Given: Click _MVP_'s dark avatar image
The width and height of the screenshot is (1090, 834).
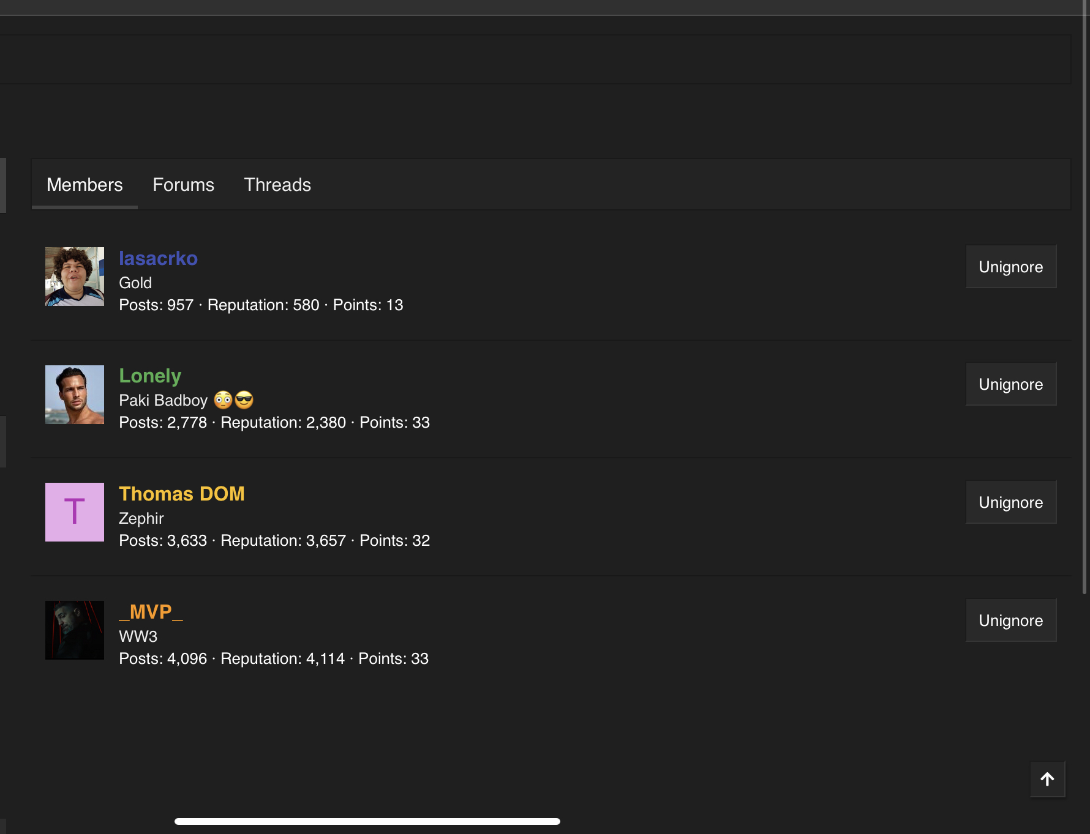Looking at the screenshot, I should (75, 630).
